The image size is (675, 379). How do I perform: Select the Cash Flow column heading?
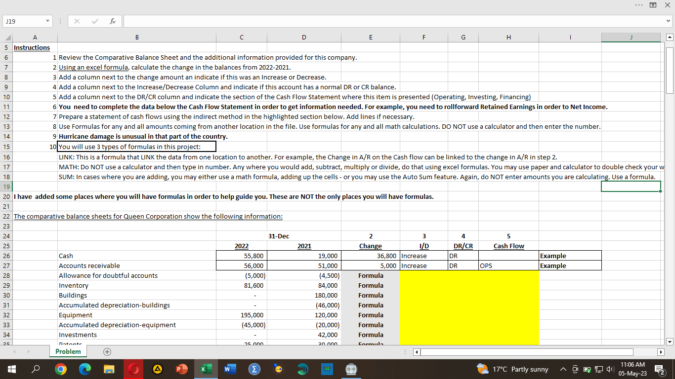point(509,246)
